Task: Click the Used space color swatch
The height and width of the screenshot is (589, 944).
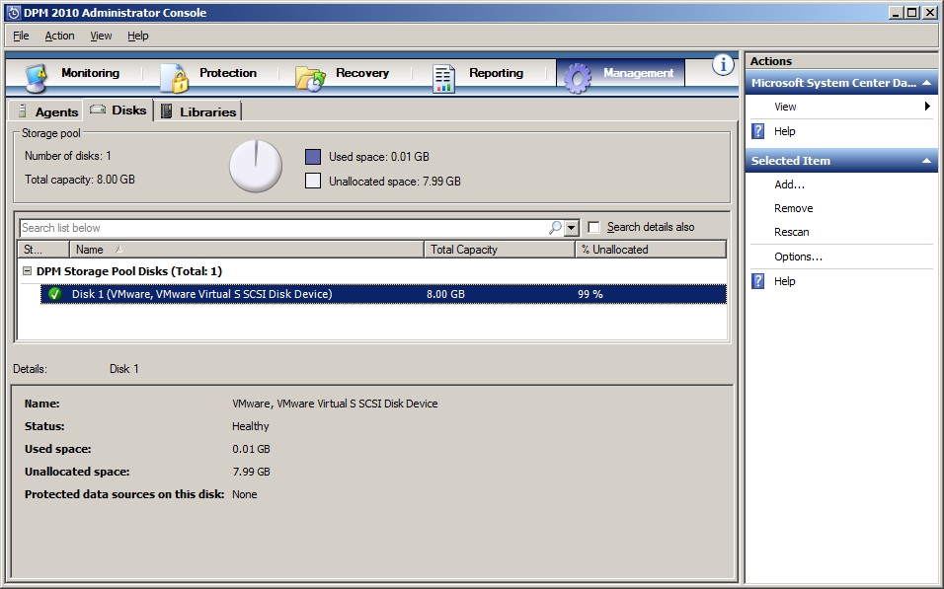Action: click(x=313, y=157)
